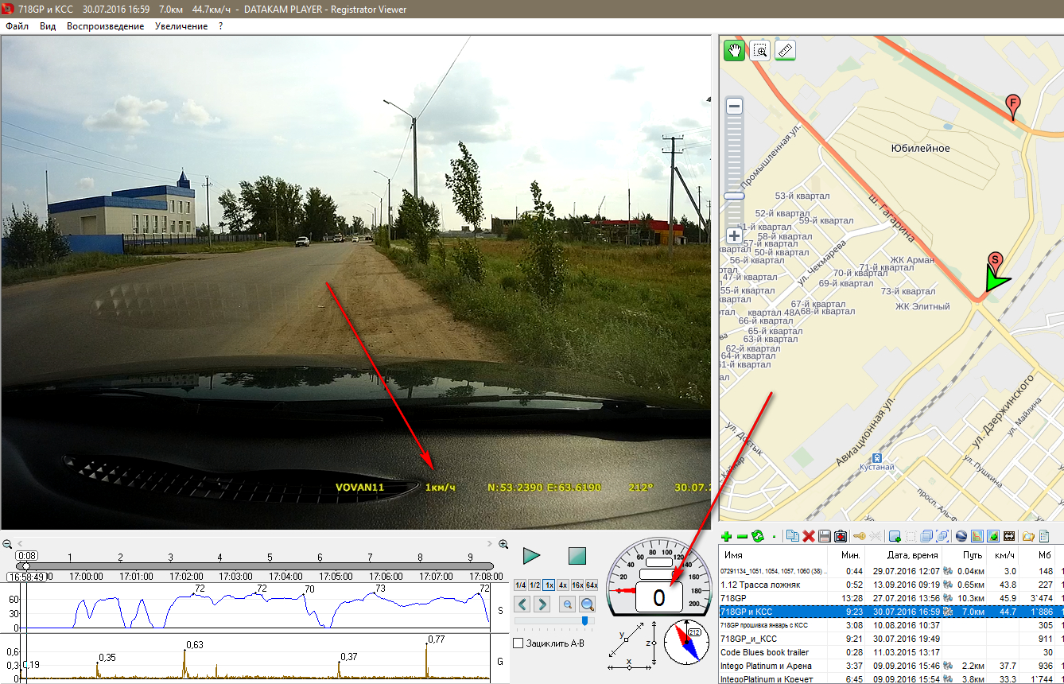Click the red X delete icon

click(x=809, y=537)
